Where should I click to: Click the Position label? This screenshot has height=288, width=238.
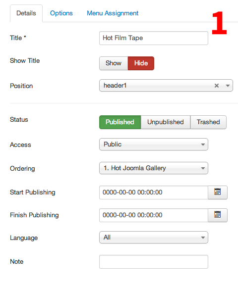21,86
